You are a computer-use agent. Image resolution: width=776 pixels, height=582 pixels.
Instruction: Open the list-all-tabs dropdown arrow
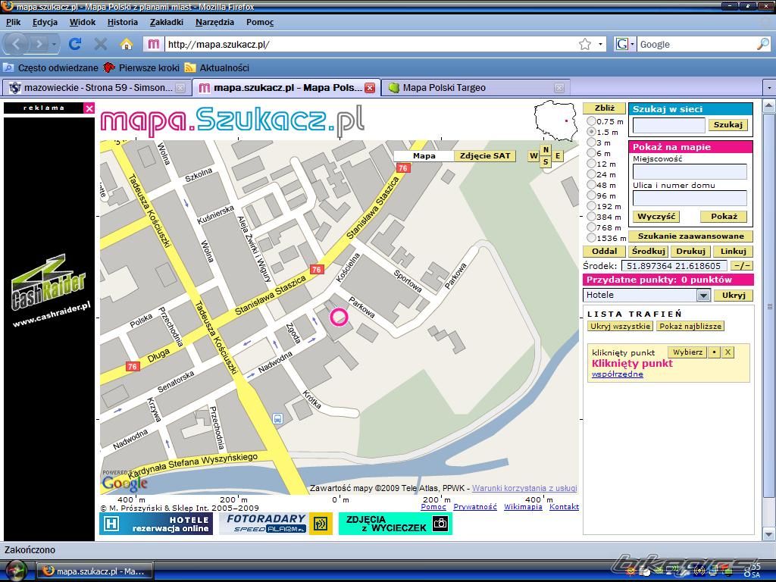tap(768, 88)
